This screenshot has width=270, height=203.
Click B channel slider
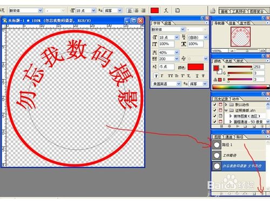coord(240,80)
